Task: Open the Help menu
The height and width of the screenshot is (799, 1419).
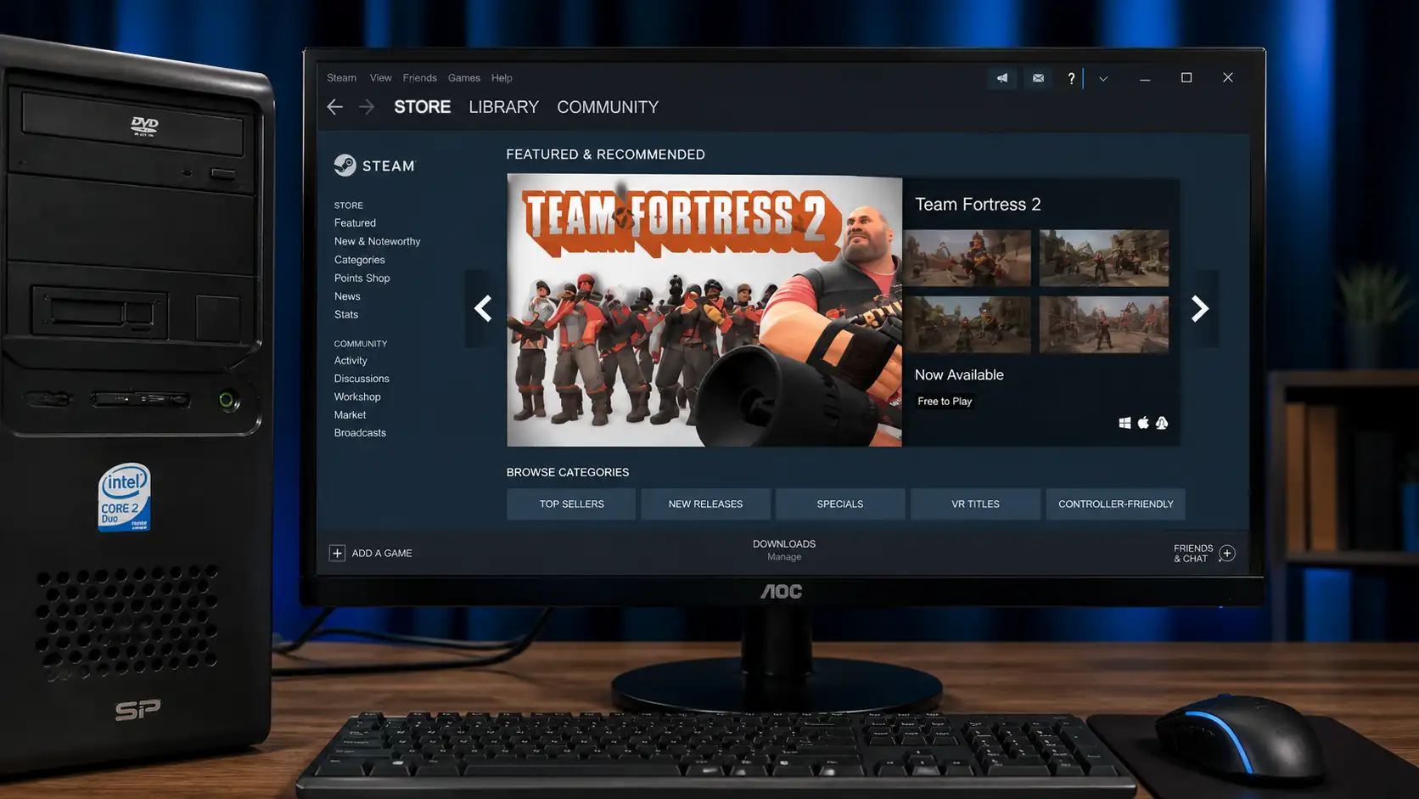Action: click(x=502, y=78)
